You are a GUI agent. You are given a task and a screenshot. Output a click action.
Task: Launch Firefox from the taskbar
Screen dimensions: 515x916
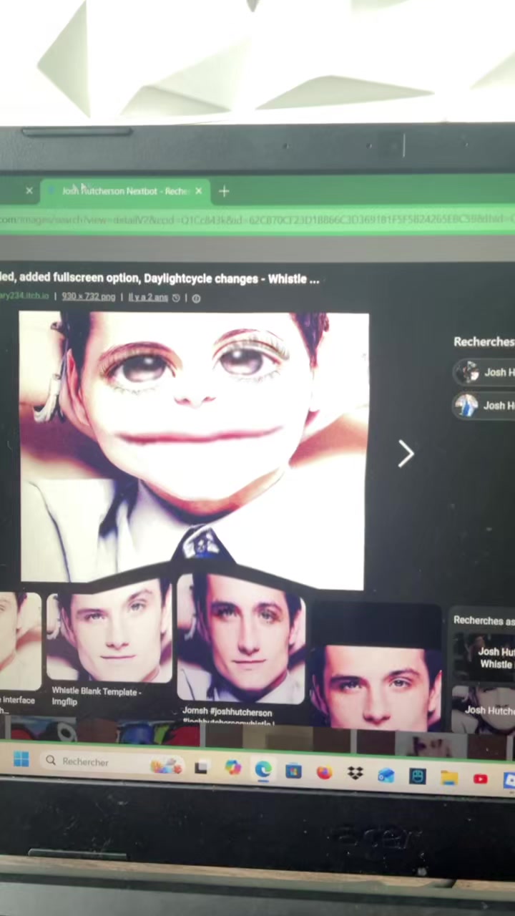324,772
